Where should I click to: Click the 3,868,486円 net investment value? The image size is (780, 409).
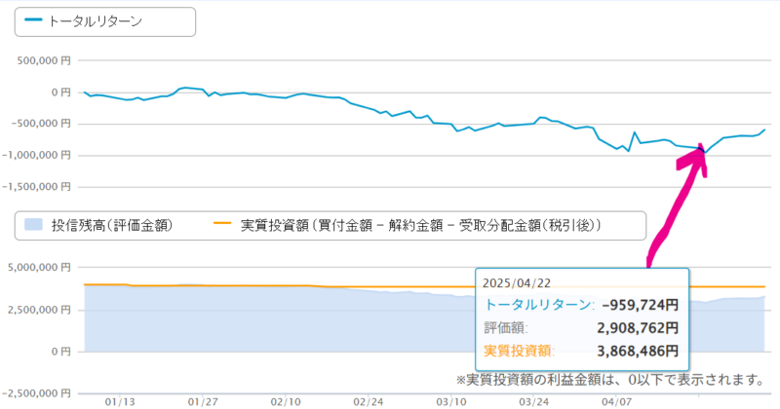[x=638, y=352]
